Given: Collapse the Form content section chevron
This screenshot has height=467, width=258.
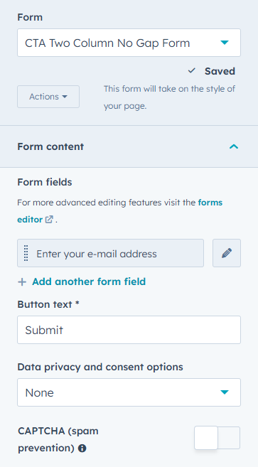Looking at the screenshot, I should [234, 146].
